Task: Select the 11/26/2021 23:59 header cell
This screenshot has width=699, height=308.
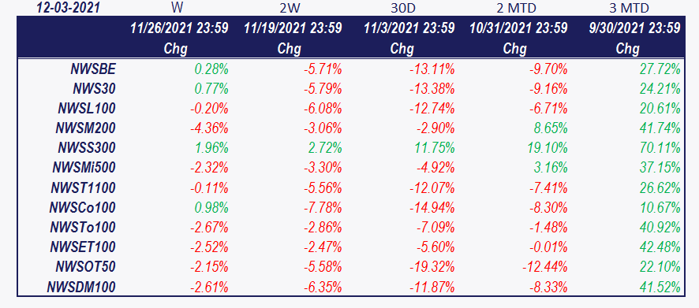Action: click(179, 28)
